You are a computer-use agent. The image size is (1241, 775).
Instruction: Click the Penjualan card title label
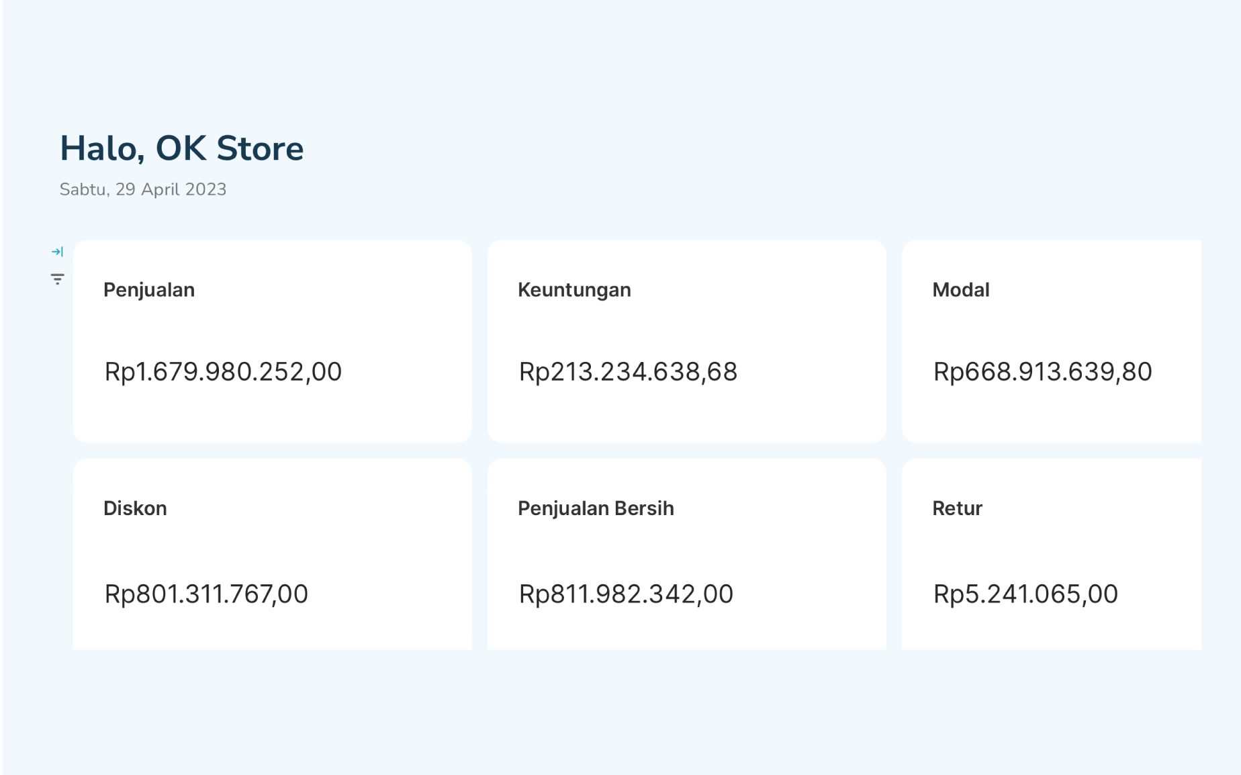pyautogui.click(x=148, y=291)
